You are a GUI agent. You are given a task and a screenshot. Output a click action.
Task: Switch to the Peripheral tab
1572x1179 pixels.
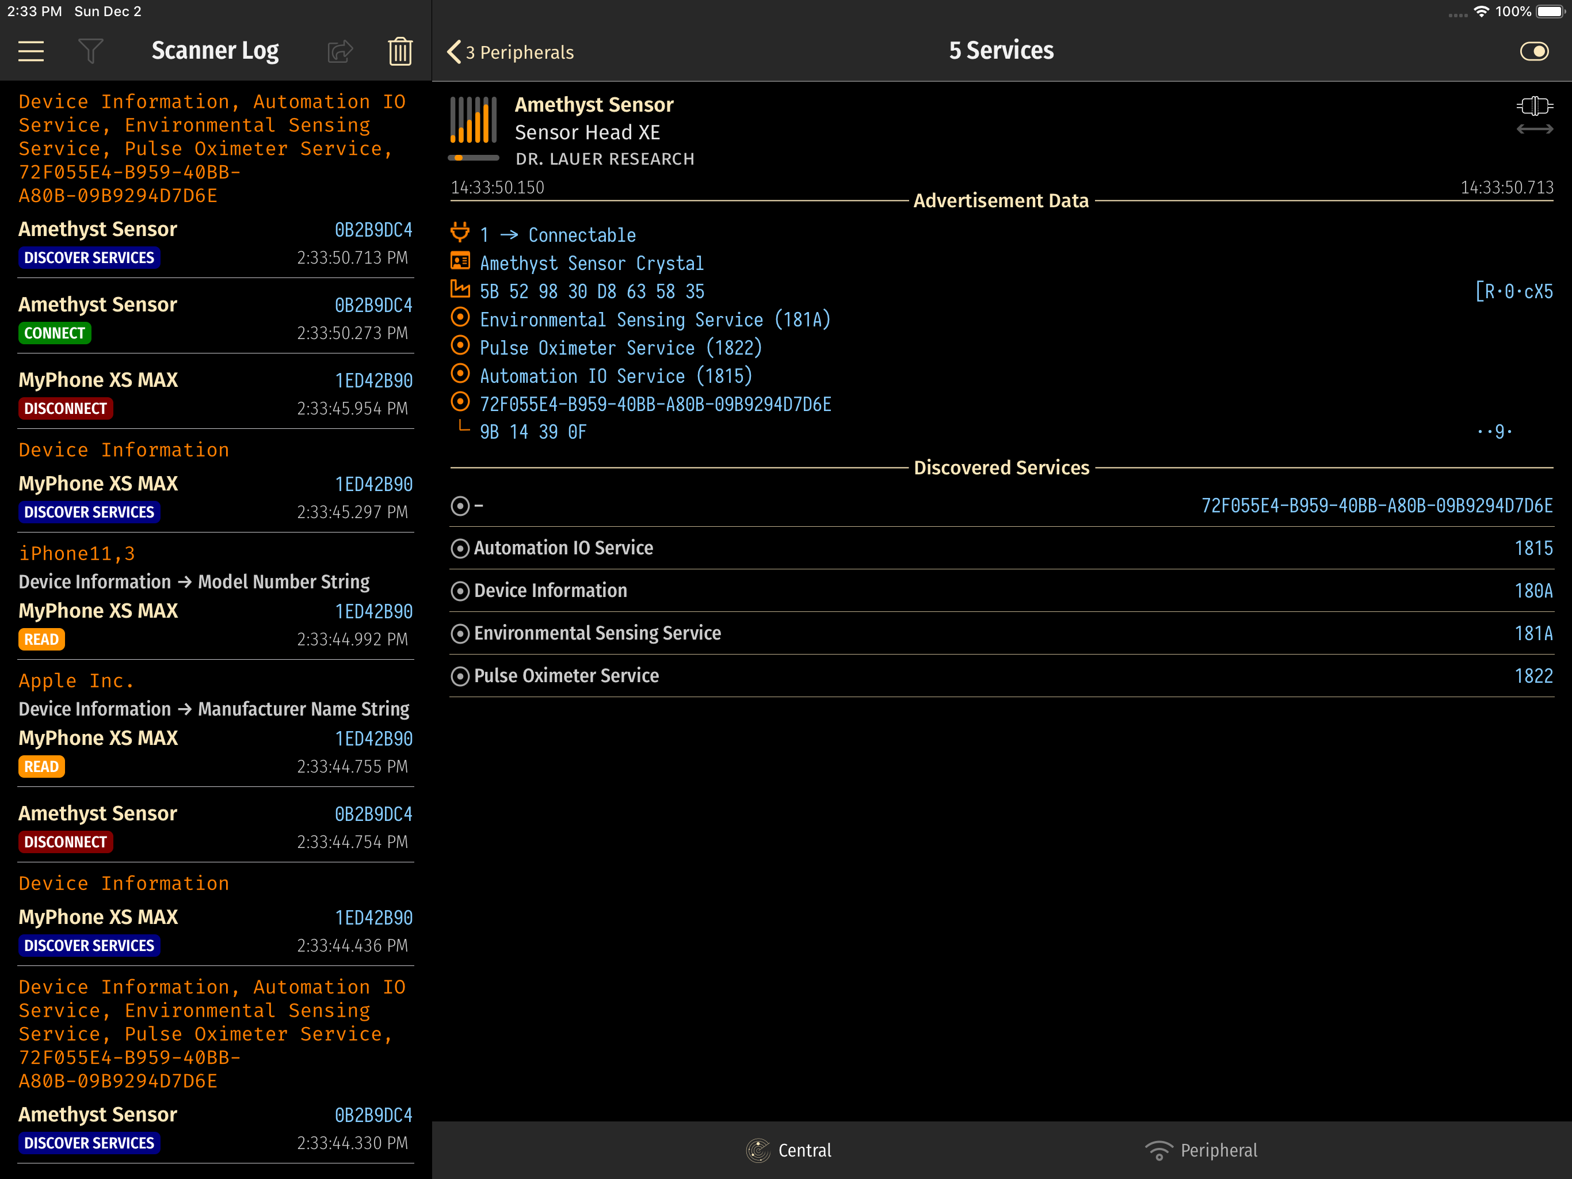[1201, 1150]
